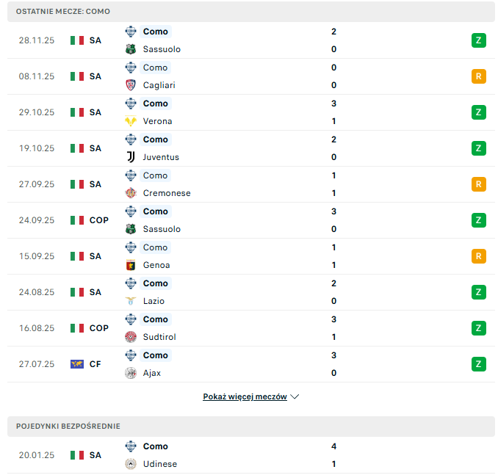This screenshot has width=498, height=475.
Task: Click the Ajax team logo
Action: click(131, 373)
